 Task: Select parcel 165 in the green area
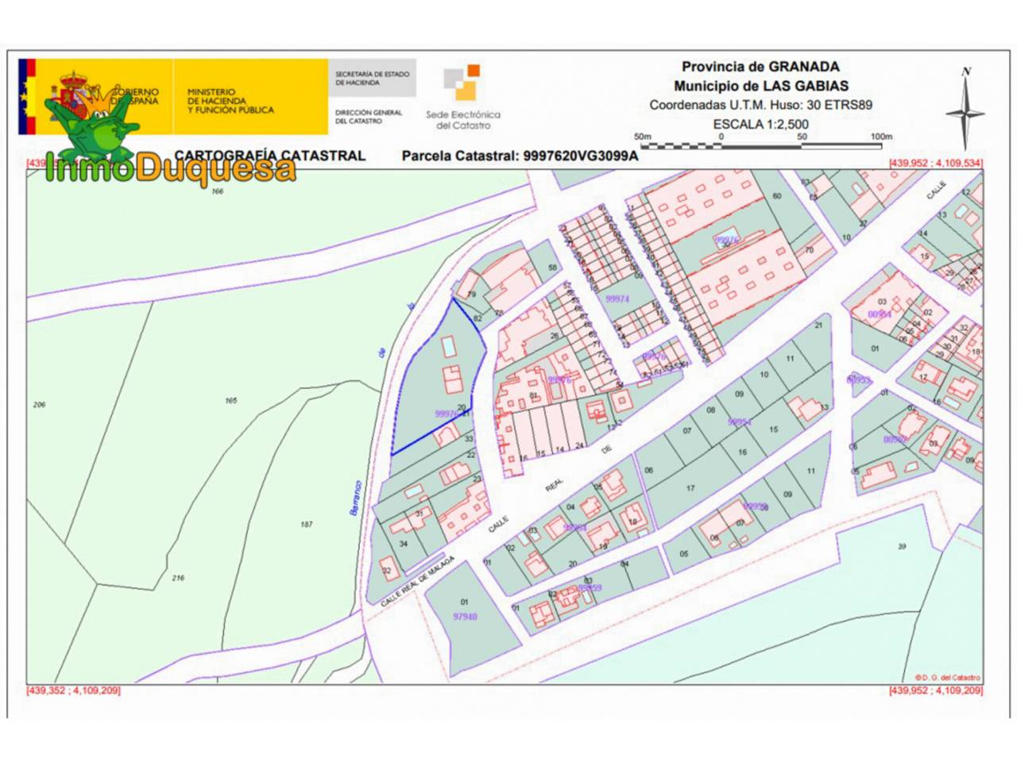[x=230, y=401]
